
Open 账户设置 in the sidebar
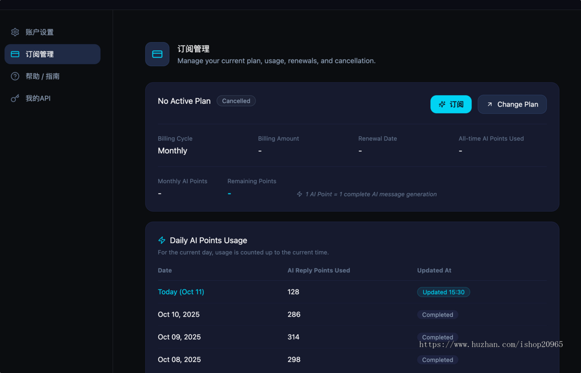[x=52, y=32]
